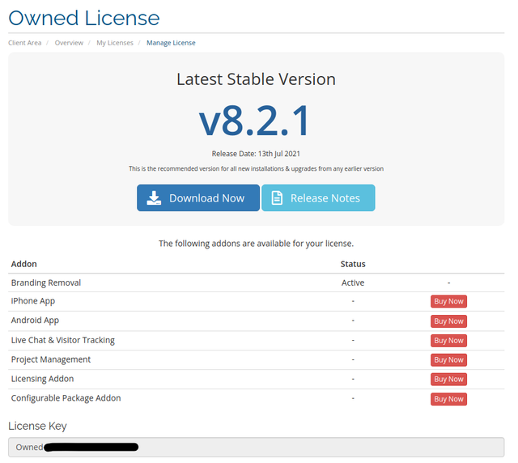Click the v8.2.1 version number
The height and width of the screenshot is (463, 518).
pos(255,121)
